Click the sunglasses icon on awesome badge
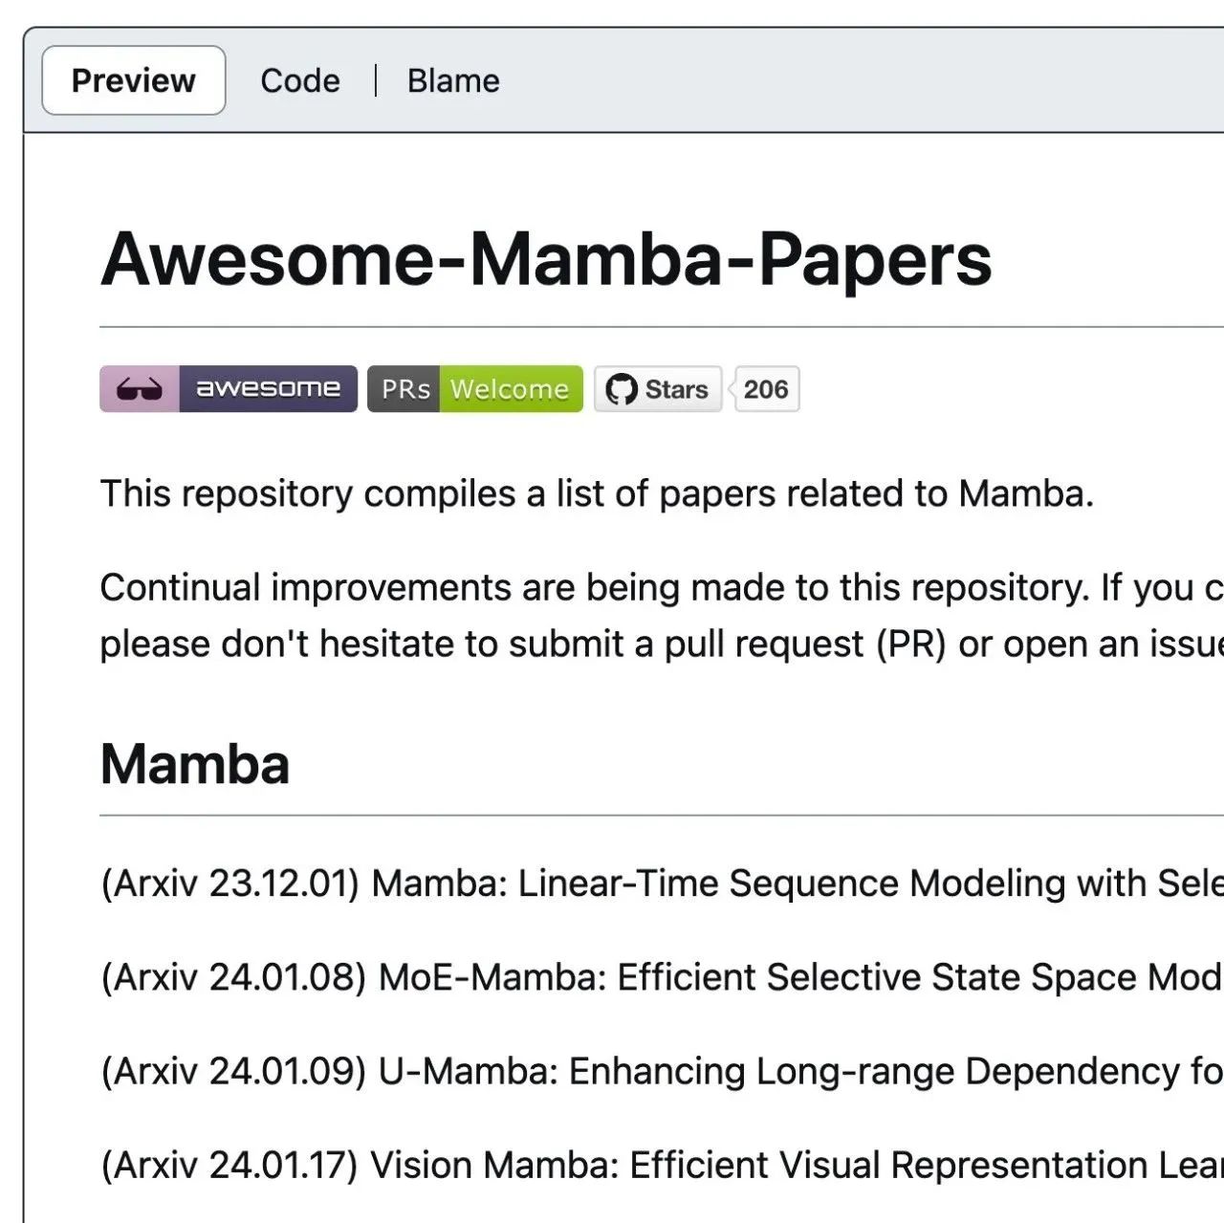 click(140, 389)
